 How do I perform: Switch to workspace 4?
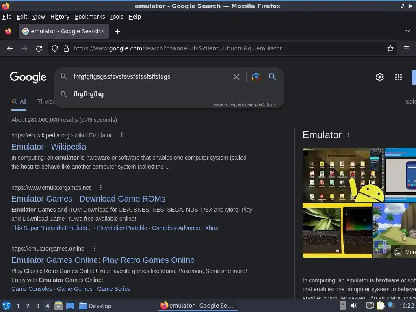(47, 306)
